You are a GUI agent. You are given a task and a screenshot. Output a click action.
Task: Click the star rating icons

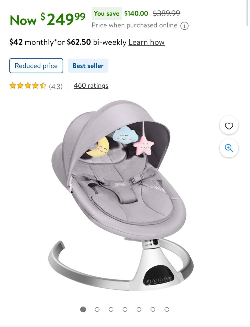[x=28, y=86]
